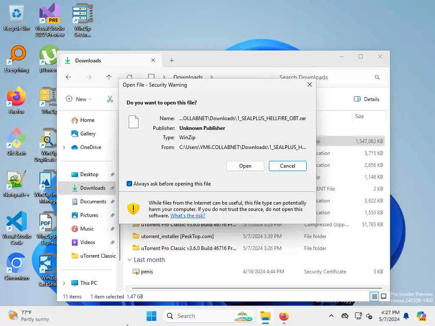435x326 pixels.
Task: Open Music in the navigation pane
Action: (87, 229)
